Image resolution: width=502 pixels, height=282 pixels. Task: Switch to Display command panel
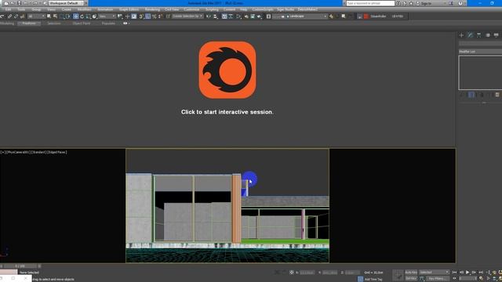(496, 34)
